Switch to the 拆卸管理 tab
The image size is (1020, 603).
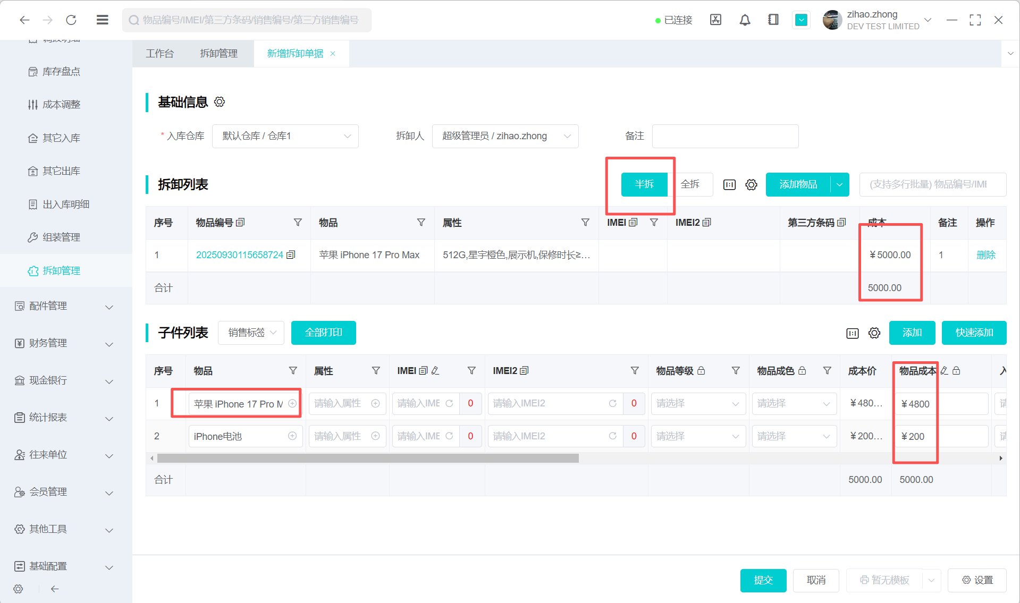click(x=218, y=54)
